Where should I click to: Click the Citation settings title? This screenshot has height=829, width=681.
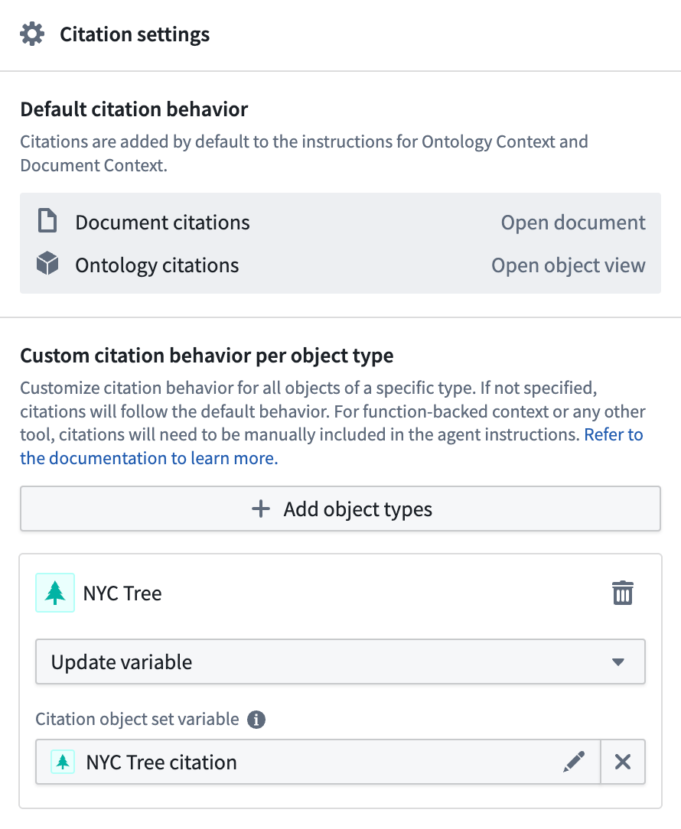pos(135,34)
